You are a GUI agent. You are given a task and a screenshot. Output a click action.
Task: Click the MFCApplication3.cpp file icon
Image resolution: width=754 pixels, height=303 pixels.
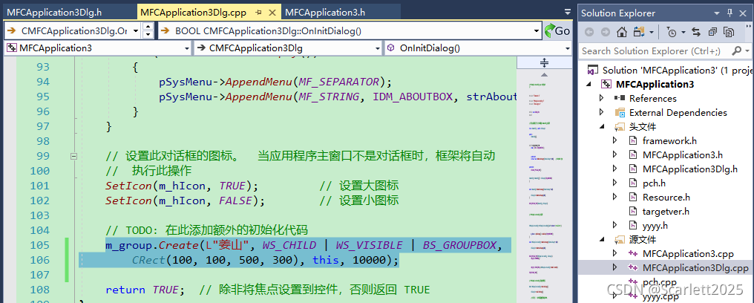click(x=633, y=253)
